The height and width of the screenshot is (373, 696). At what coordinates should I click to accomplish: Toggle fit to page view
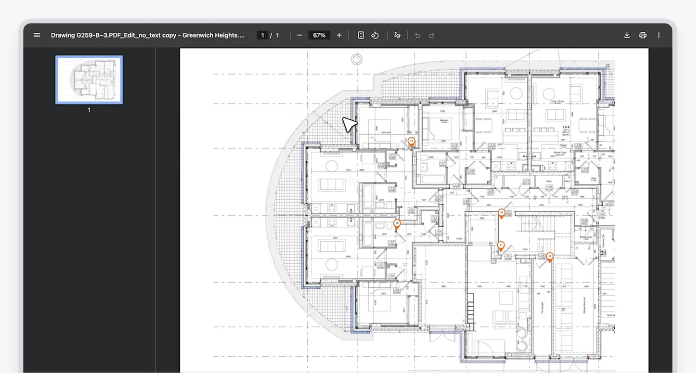(361, 35)
